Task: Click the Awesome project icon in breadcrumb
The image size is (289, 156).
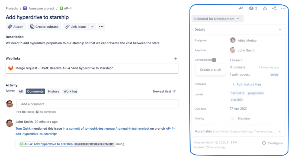Action: (x=25, y=8)
